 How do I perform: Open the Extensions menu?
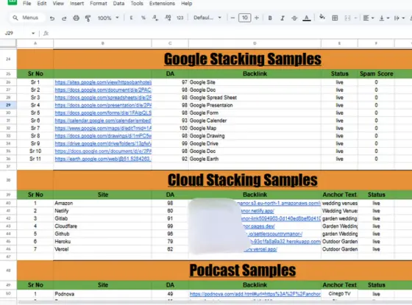pos(162,4)
